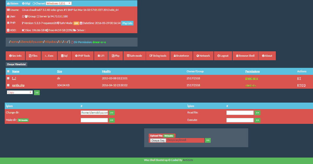Check the checkbox next to xantix.php
The height and width of the screenshot is (164, 313).
(x=8, y=85)
